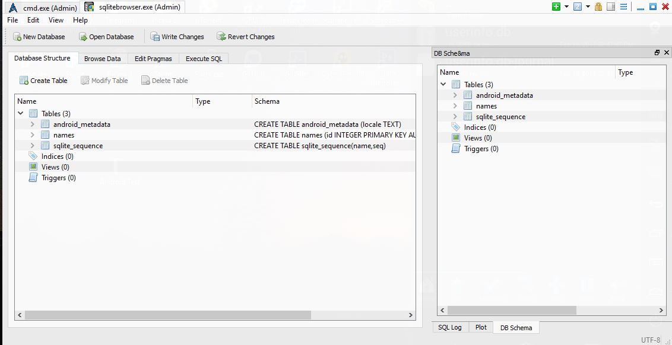Image resolution: width=672 pixels, height=345 pixels.
Task: Click the Create Table icon
Action: point(24,81)
